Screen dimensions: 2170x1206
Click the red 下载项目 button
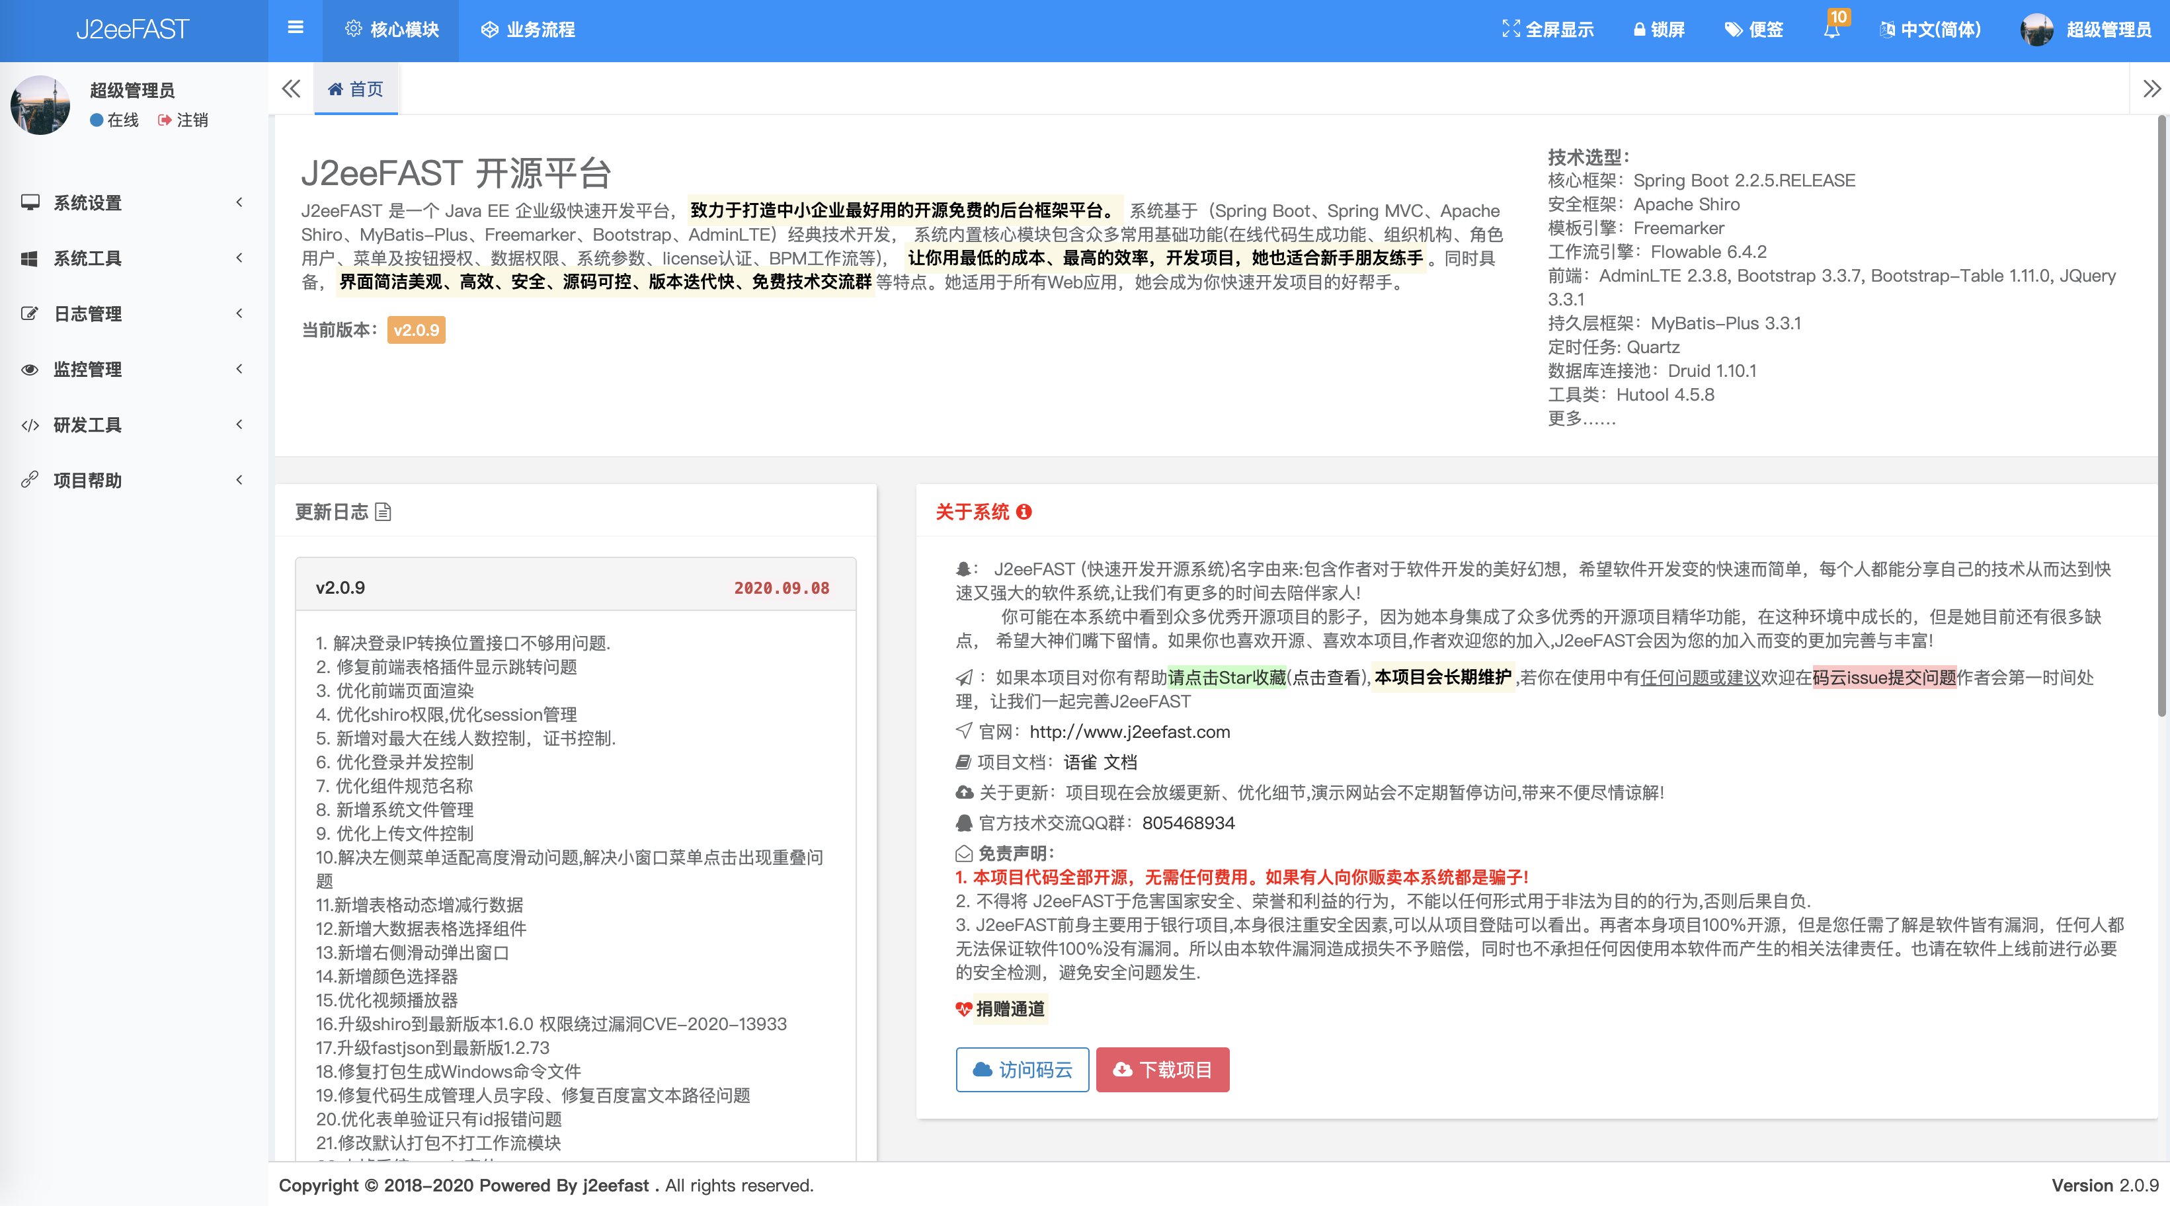(1162, 1070)
